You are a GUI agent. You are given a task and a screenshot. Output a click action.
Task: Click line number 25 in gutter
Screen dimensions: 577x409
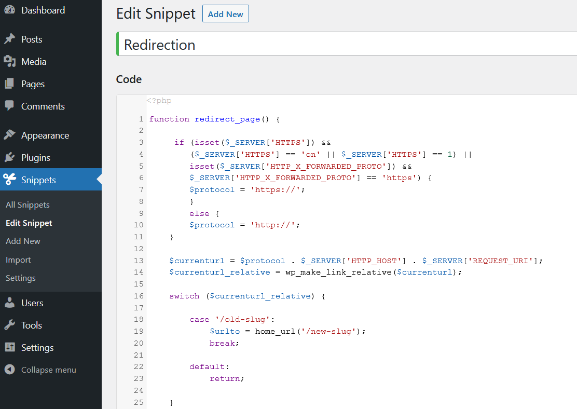(x=139, y=402)
